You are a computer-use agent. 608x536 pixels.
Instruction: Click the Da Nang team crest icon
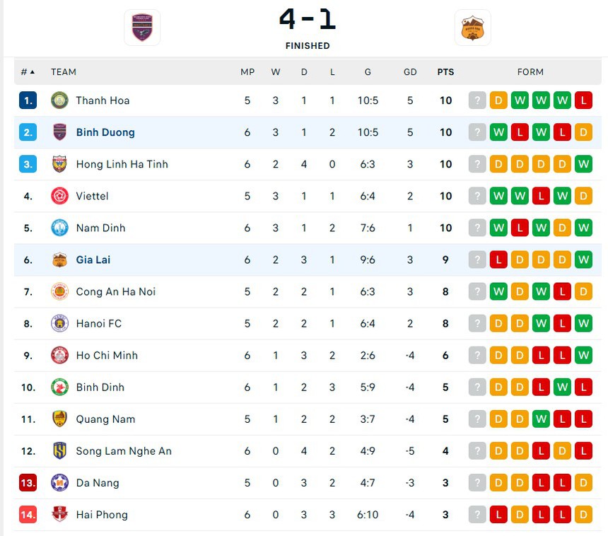tap(59, 483)
